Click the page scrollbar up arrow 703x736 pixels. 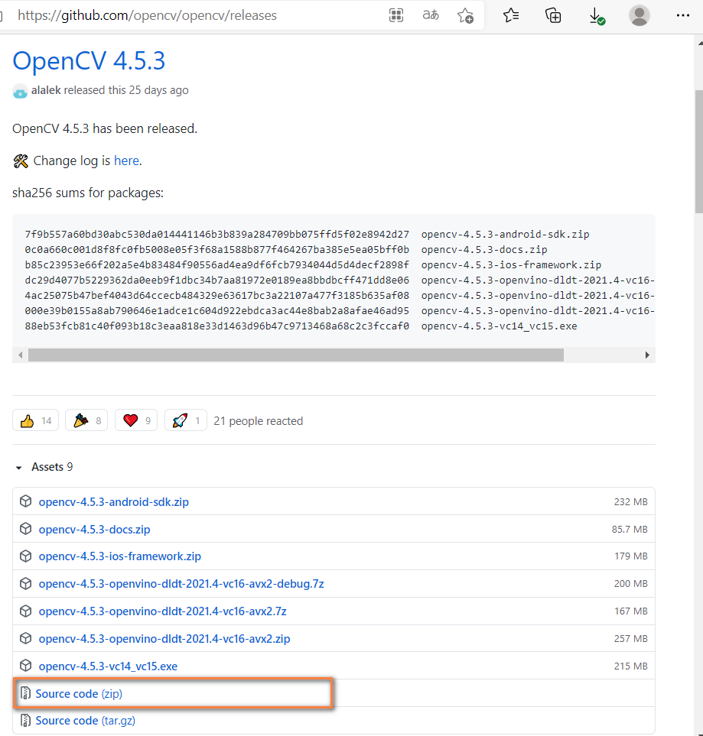coord(700,43)
